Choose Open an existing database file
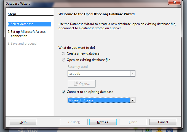The width and height of the screenshot is (187, 132). click(64, 60)
